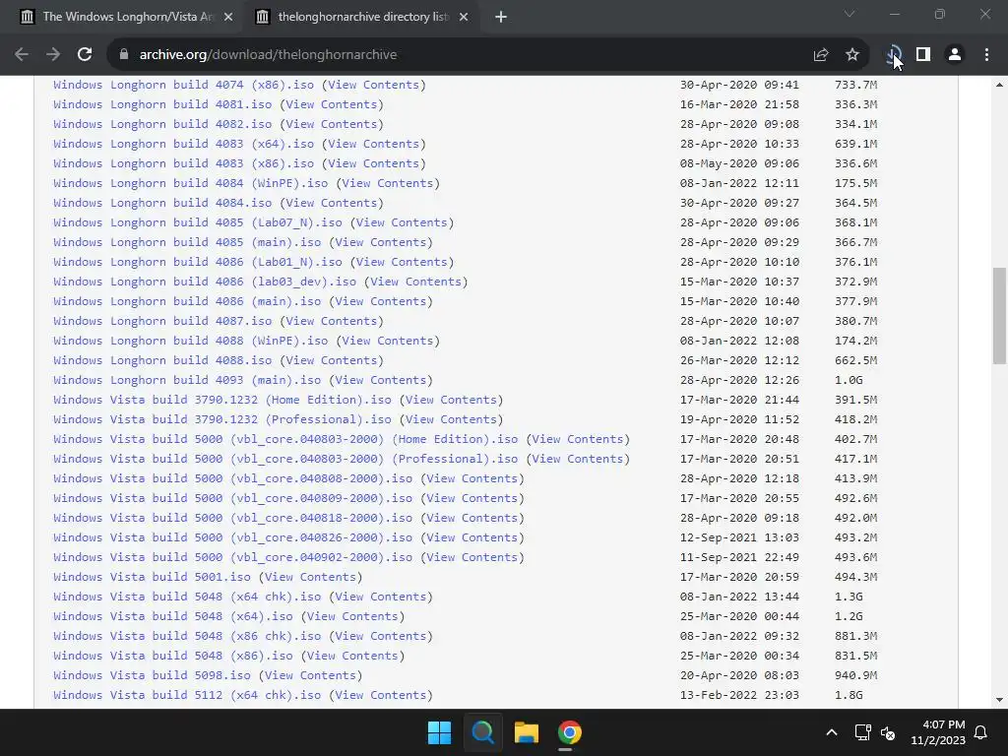Image resolution: width=1008 pixels, height=756 pixels.
Task: View Contents of Longhorn build 4083 (x86).iso
Action: pos(373,163)
